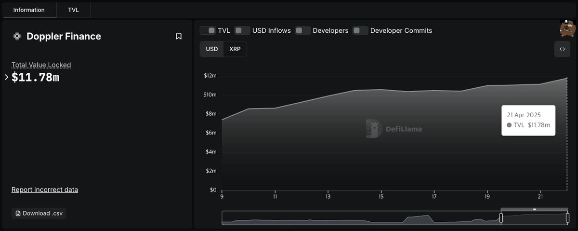
Task: Click the x-axis label 21
Action: coord(540,197)
